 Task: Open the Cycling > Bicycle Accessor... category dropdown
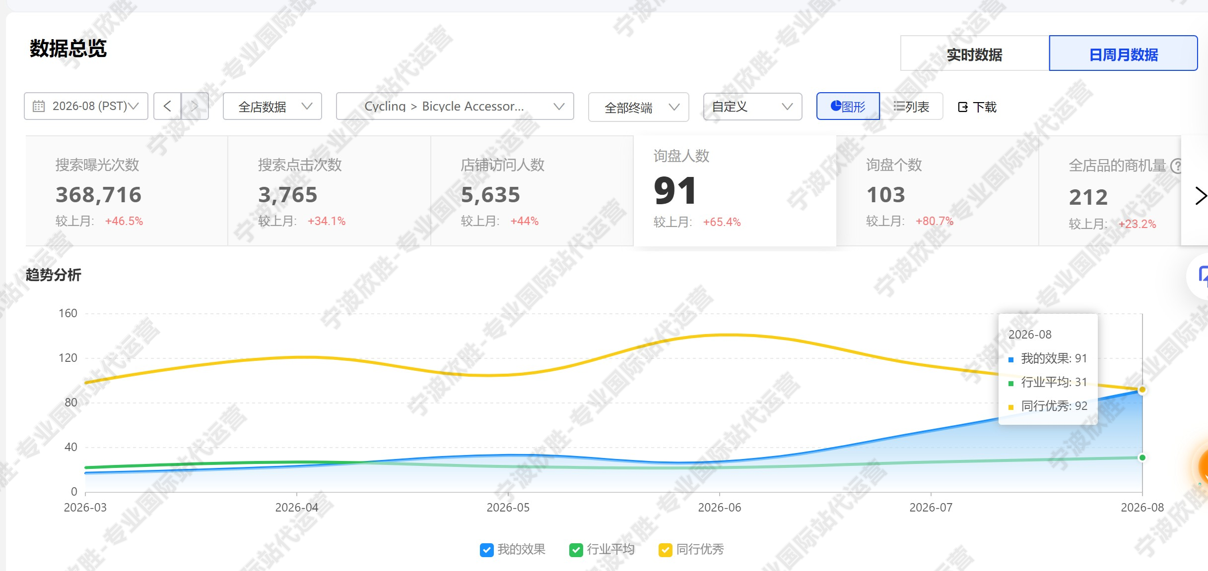click(455, 106)
